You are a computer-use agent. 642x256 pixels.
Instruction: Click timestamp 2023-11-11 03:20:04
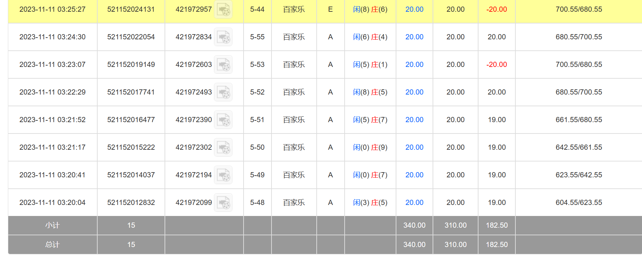[x=52, y=203]
